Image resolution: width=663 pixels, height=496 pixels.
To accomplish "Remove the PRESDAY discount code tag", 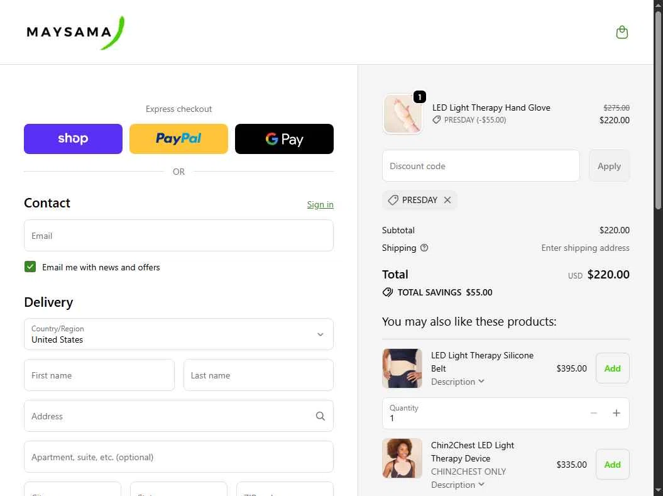I will [x=447, y=200].
